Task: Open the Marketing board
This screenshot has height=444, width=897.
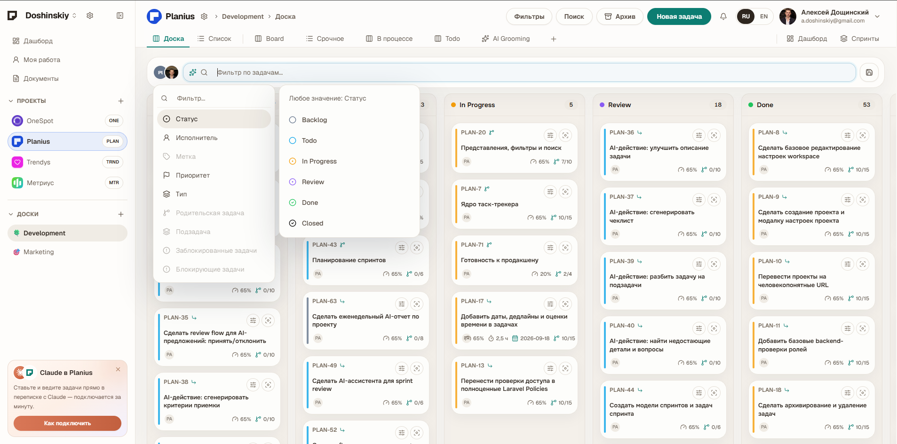Action: (67, 252)
